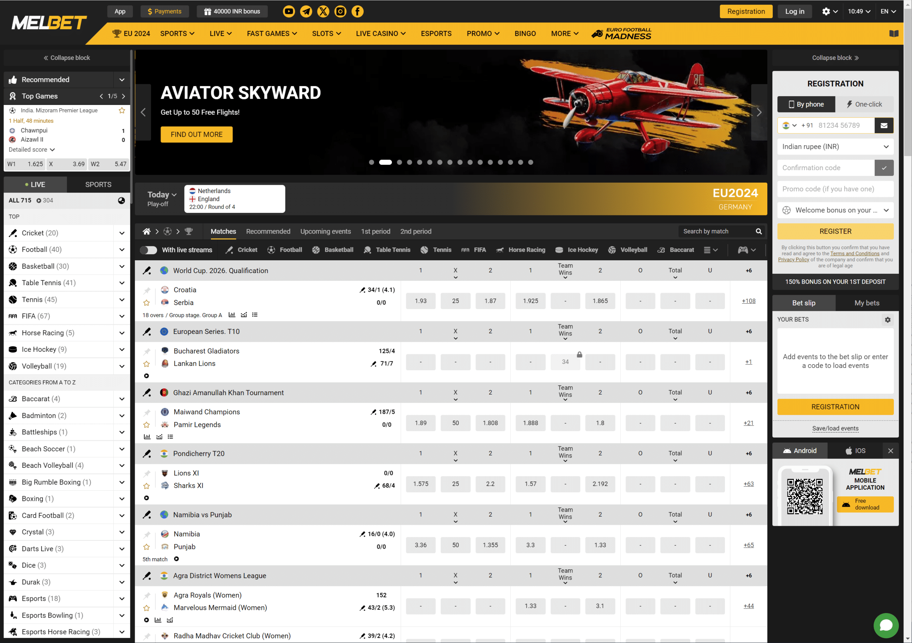
Task: Close the mobile app download panel
Action: 891,451
